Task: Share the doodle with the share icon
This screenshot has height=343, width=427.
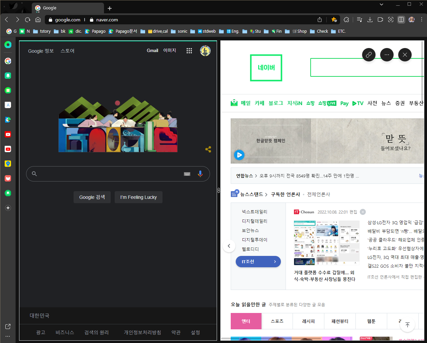Action: pos(208,149)
